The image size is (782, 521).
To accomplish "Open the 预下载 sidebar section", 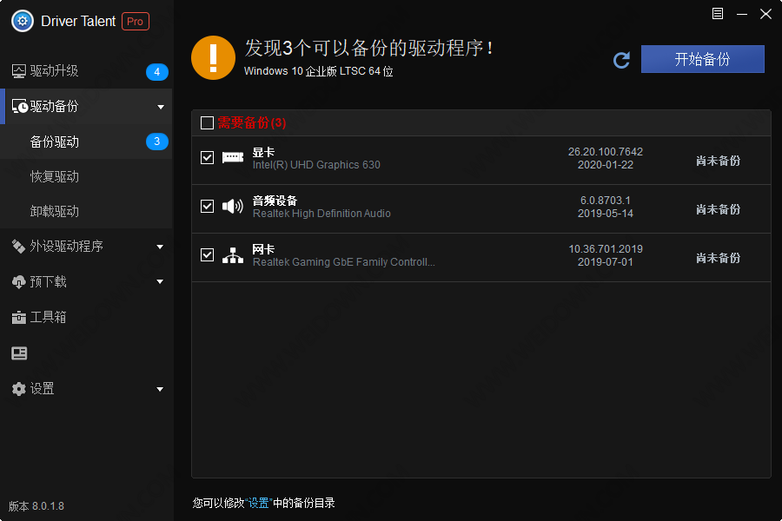I will 86,281.
